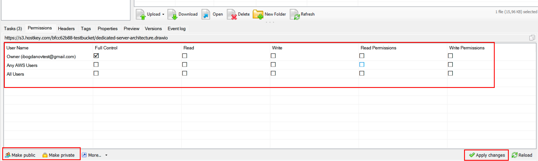Uncheck Full Control for the Owner
538x161 pixels.
click(x=96, y=56)
